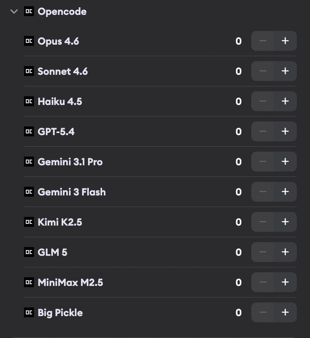
Task: Click the Gemini 3 Flash Opencode icon
Action: point(29,192)
